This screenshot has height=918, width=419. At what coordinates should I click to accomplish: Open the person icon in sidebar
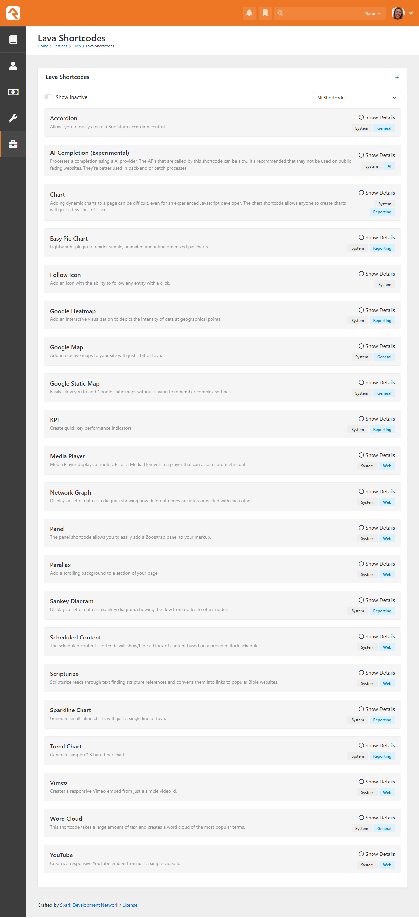point(13,66)
